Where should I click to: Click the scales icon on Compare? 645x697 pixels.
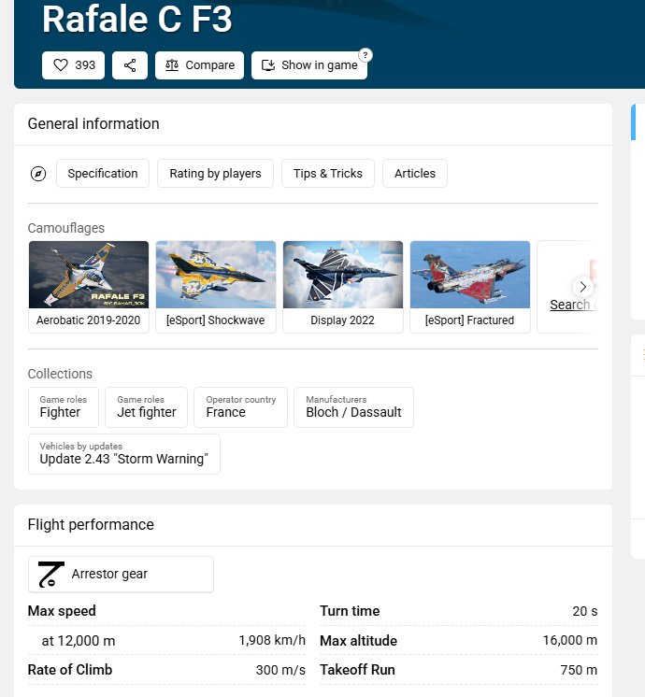[172, 65]
